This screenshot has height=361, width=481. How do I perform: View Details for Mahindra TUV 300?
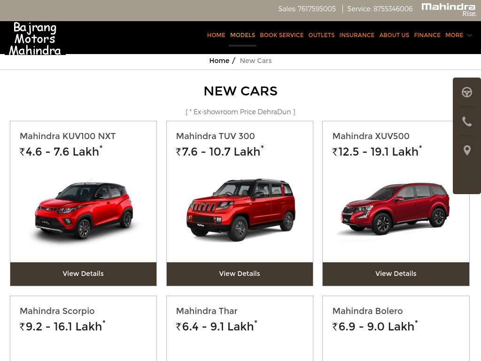[240, 274]
